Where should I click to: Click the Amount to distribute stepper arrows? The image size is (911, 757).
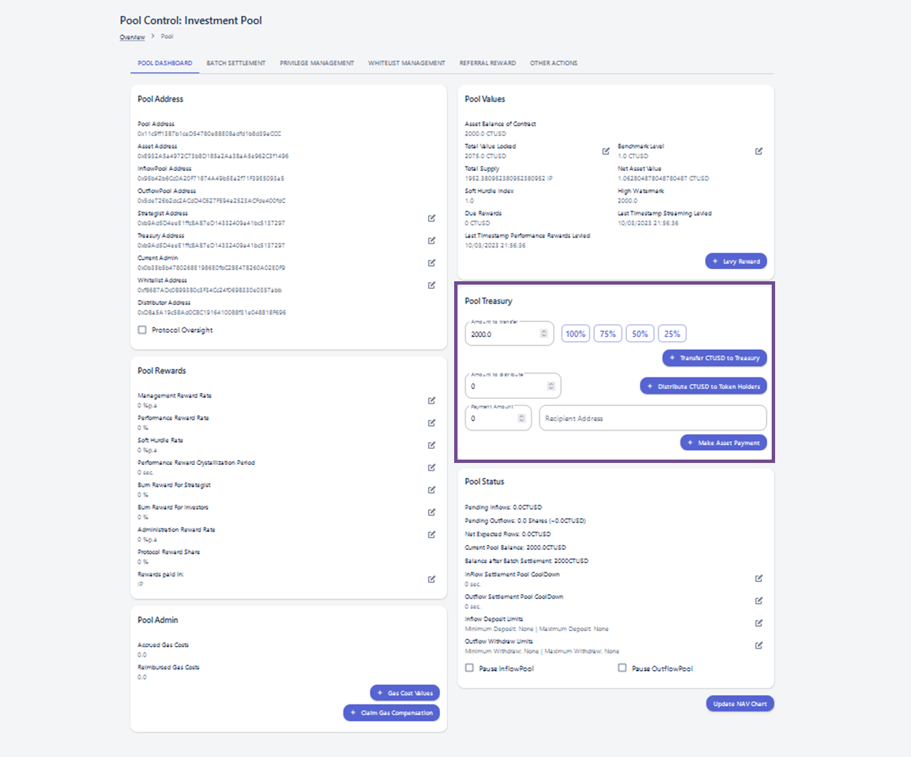[x=551, y=386]
